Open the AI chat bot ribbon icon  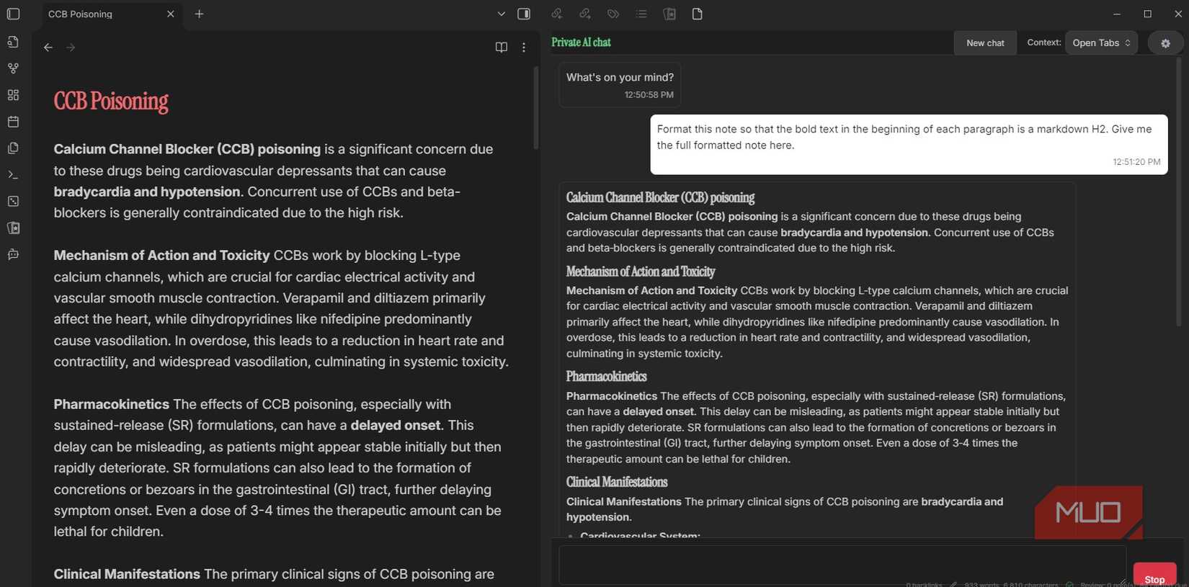click(13, 255)
